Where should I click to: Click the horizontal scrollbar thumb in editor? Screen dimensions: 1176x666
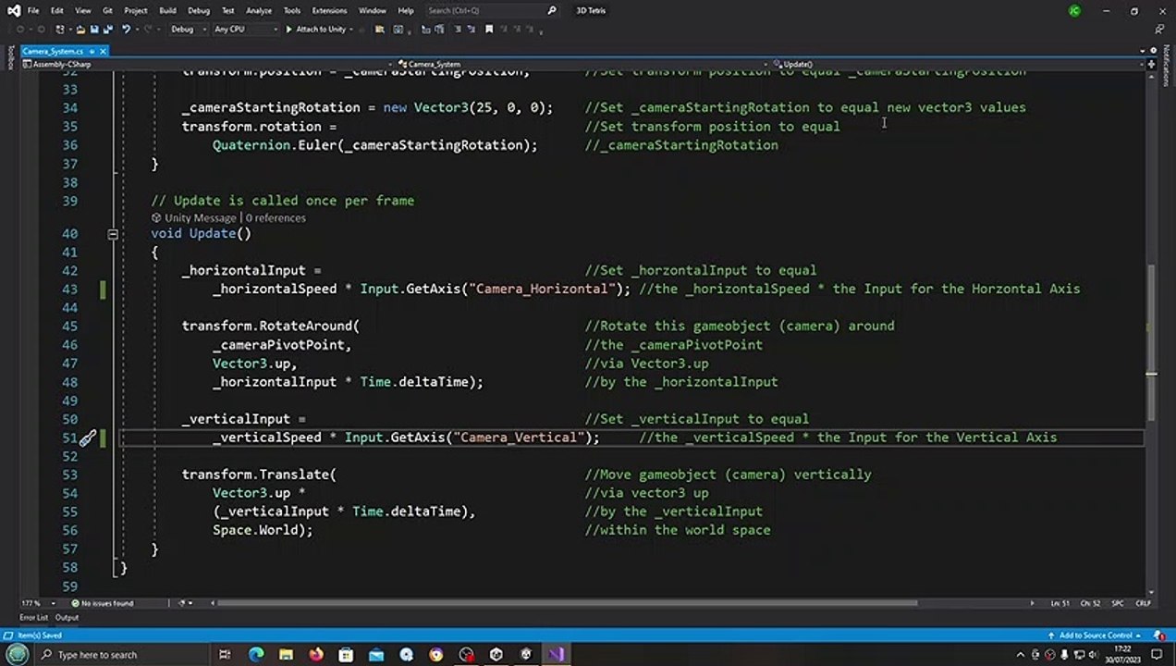tap(567, 603)
